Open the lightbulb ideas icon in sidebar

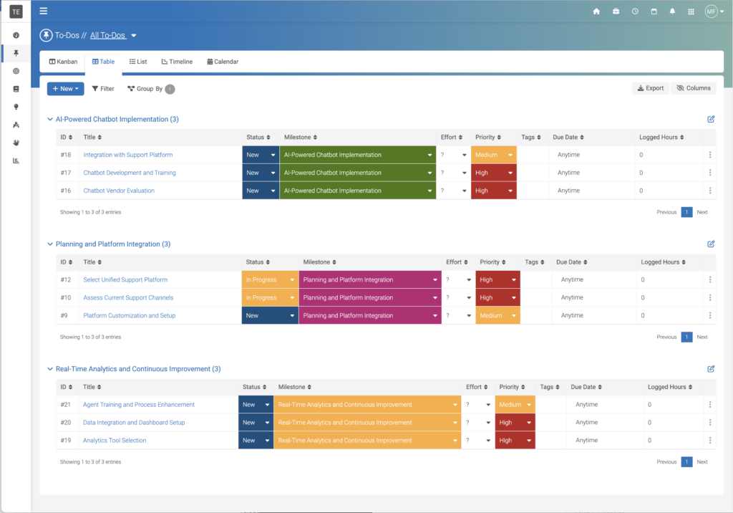16,107
